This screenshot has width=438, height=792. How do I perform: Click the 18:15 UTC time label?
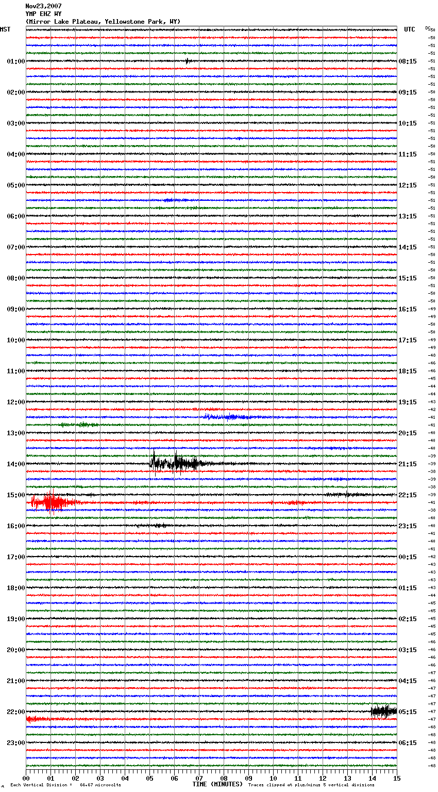[x=408, y=371]
